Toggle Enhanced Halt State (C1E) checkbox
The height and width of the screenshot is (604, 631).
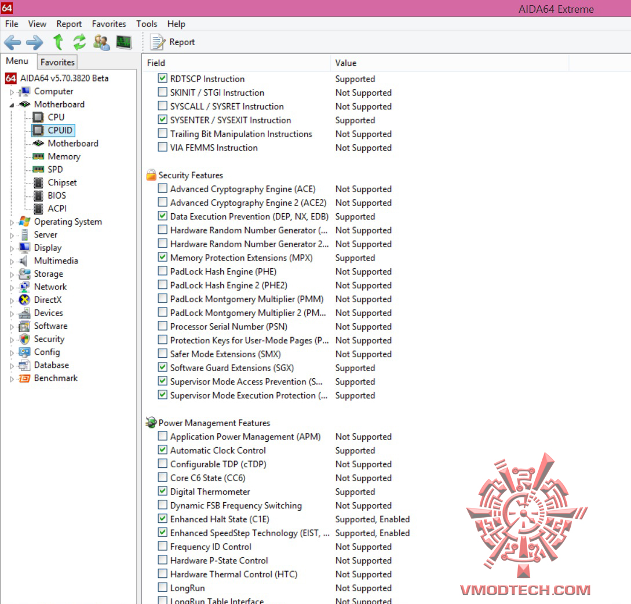(x=162, y=518)
